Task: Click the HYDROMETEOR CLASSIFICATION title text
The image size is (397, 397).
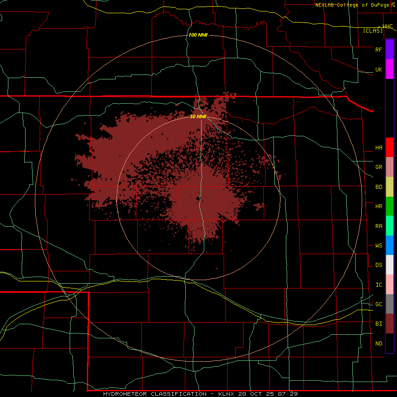Action: click(x=155, y=394)
